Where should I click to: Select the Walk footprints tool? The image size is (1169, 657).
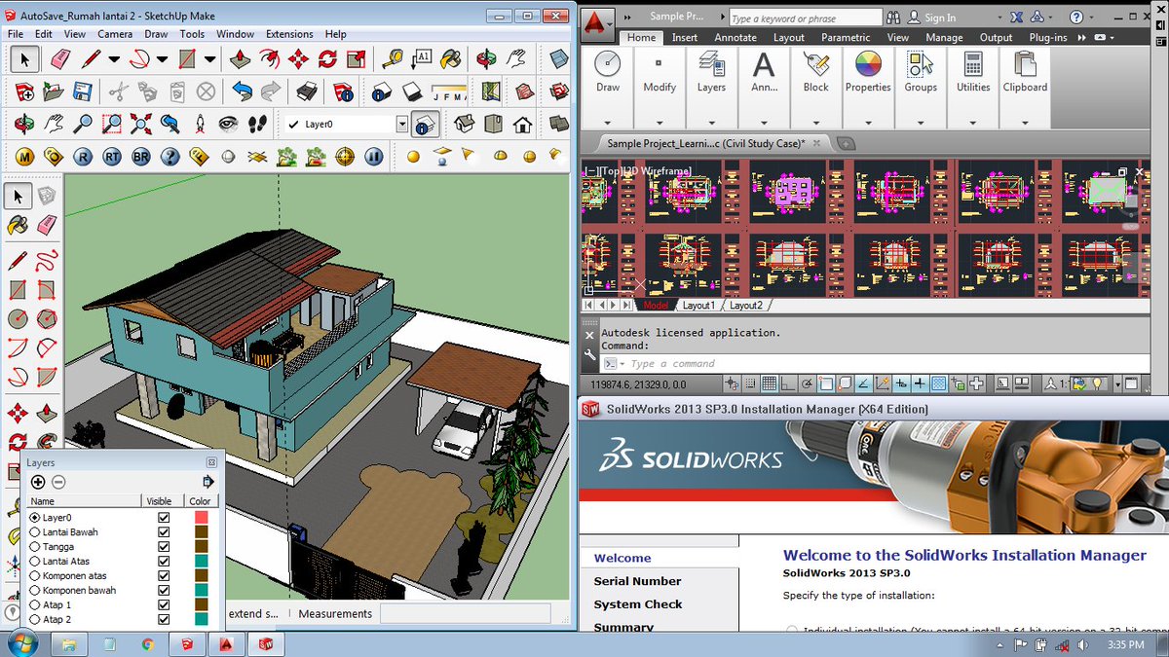(x=257, y=125)
